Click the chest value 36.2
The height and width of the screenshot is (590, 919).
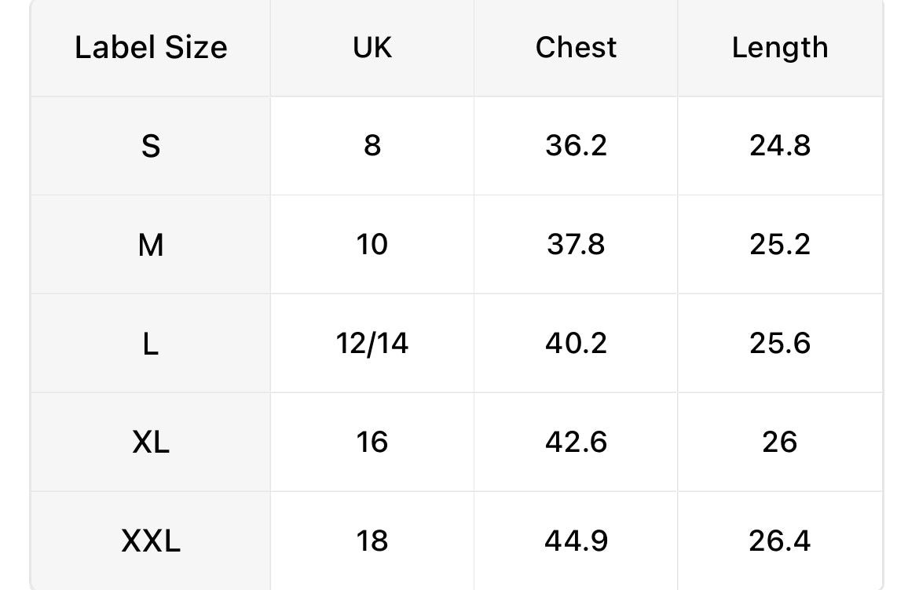(x=576, y=146)
